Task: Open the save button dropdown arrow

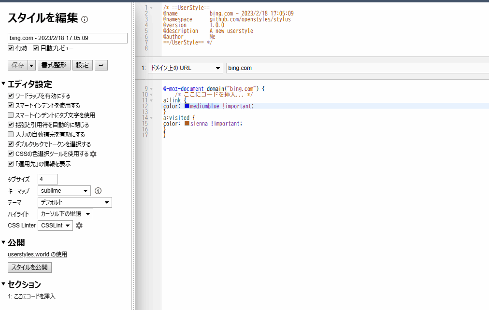Action: pyautogui.click(x=31, y=65)
